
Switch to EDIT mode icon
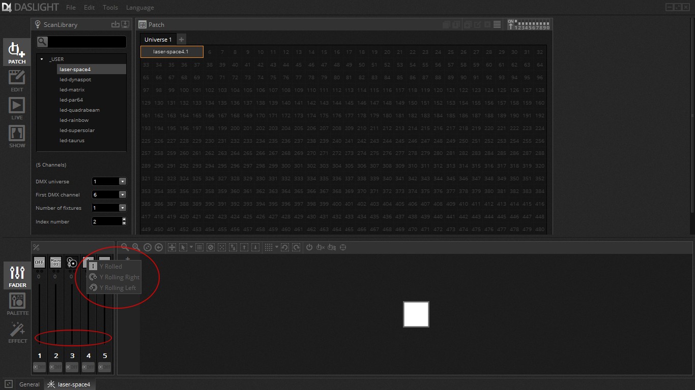pos(17,80)
